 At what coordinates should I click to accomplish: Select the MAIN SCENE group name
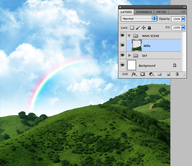pos(151,36)
